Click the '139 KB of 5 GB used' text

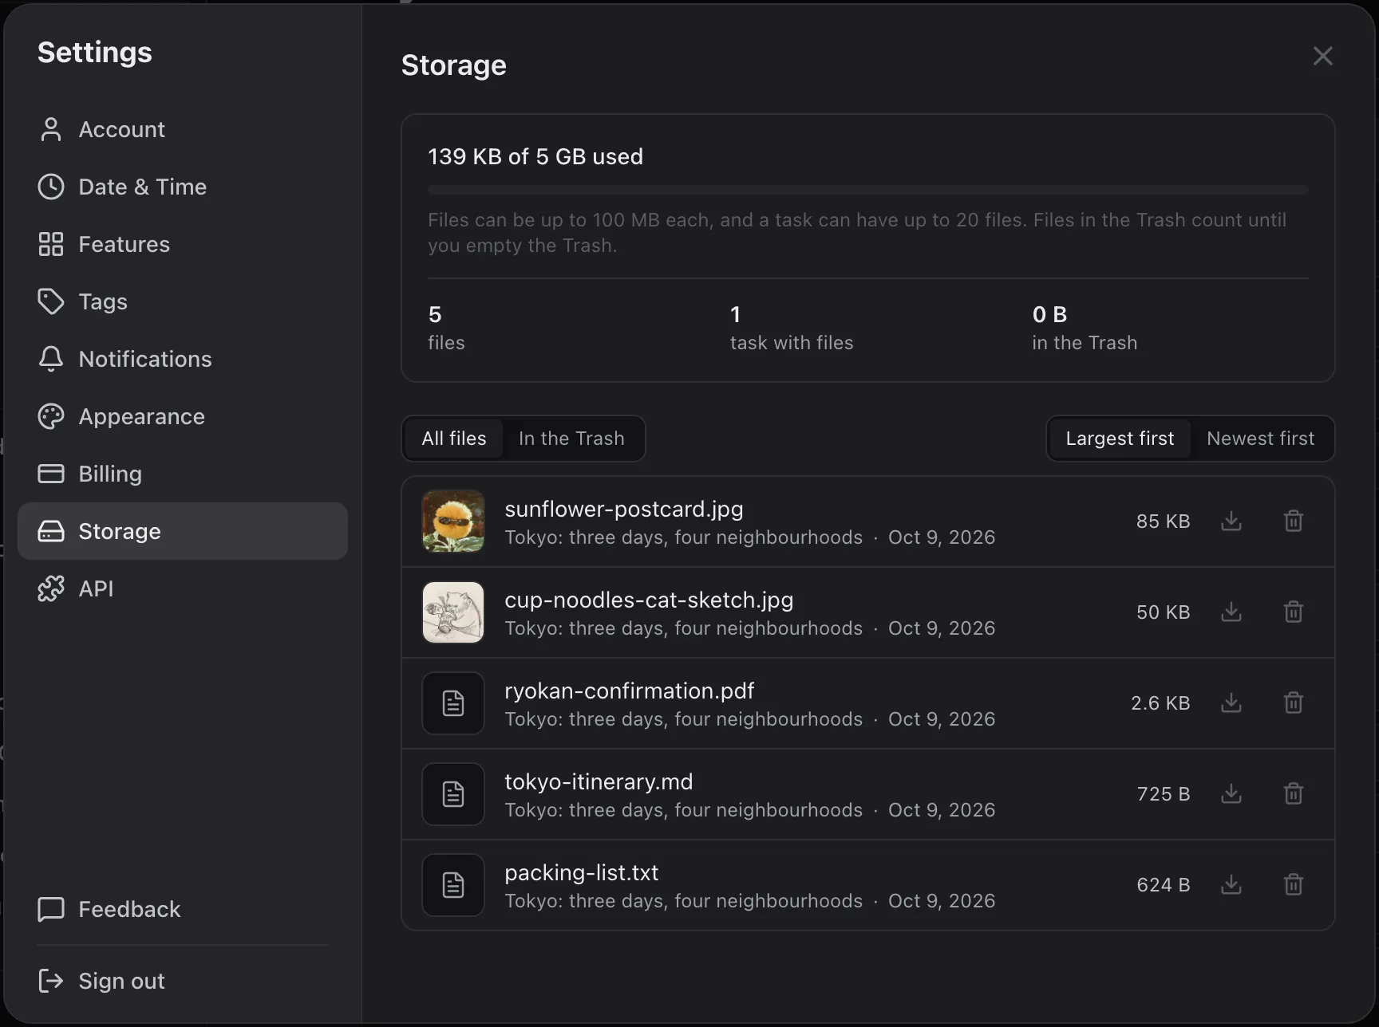coord(535,156)
